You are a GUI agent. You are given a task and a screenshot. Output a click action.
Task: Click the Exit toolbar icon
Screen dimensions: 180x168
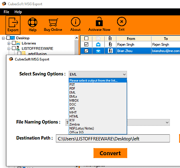pos(122,22)
